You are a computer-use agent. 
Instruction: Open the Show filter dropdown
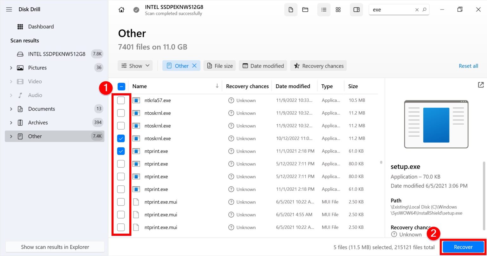tap(135, 66)
